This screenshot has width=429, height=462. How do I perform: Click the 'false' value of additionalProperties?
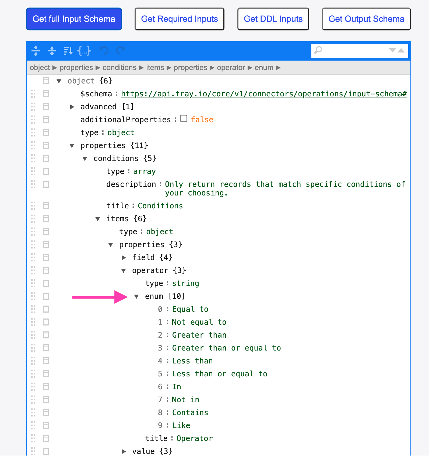[202, 120]
